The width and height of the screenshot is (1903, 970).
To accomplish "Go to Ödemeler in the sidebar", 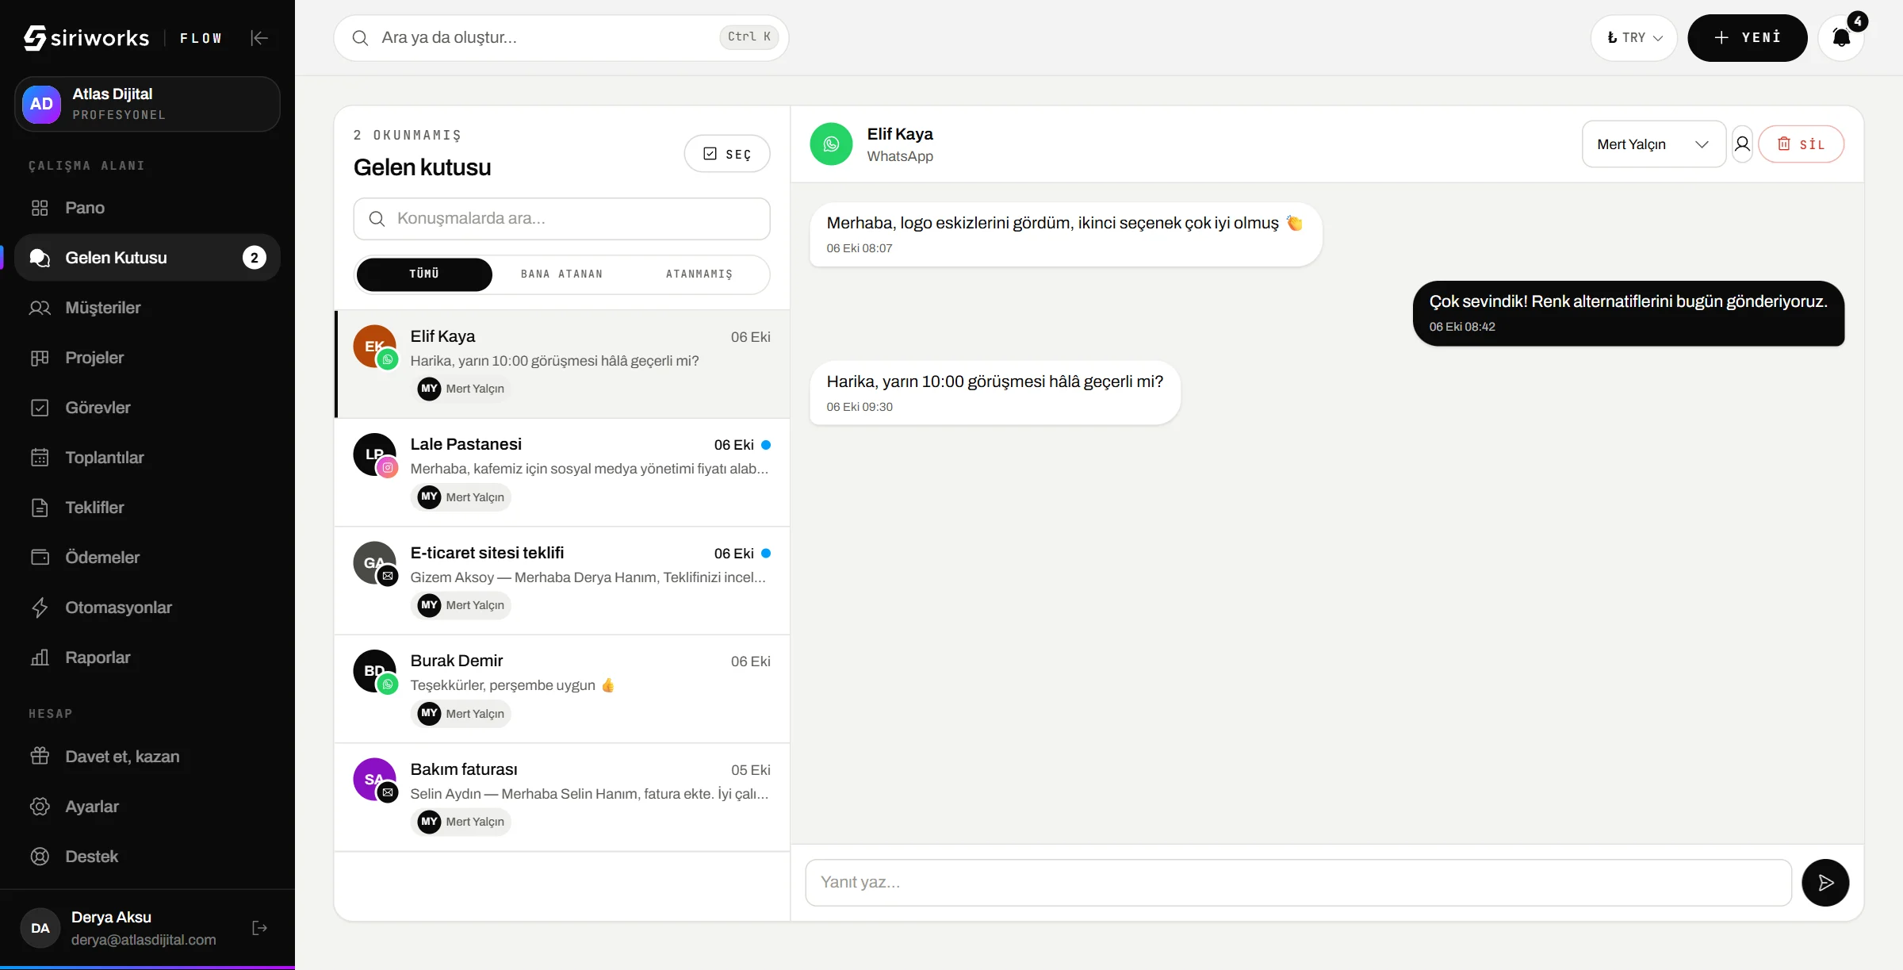I will pyautogui.click(x=147, y=558).
